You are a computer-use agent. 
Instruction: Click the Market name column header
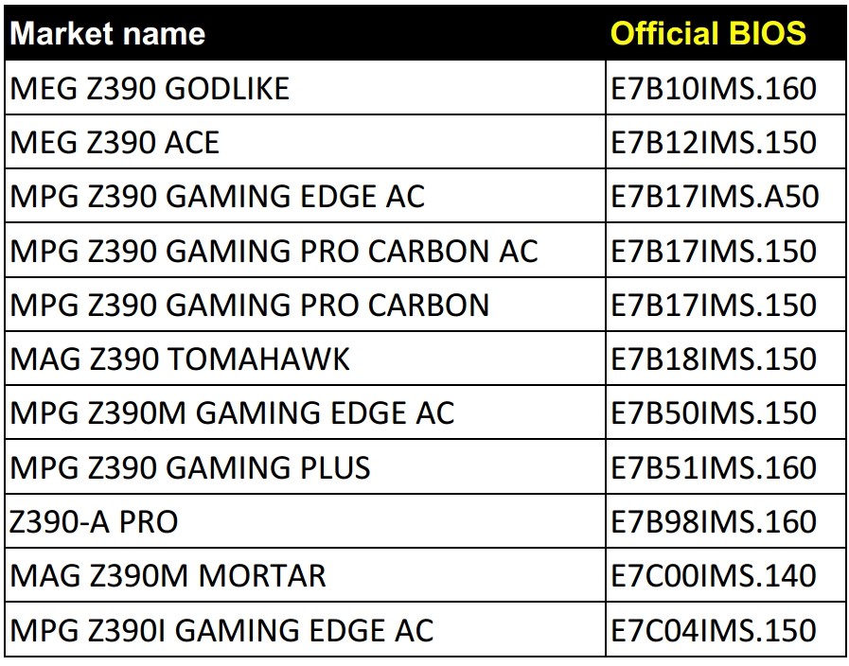[x=108, y=34]
